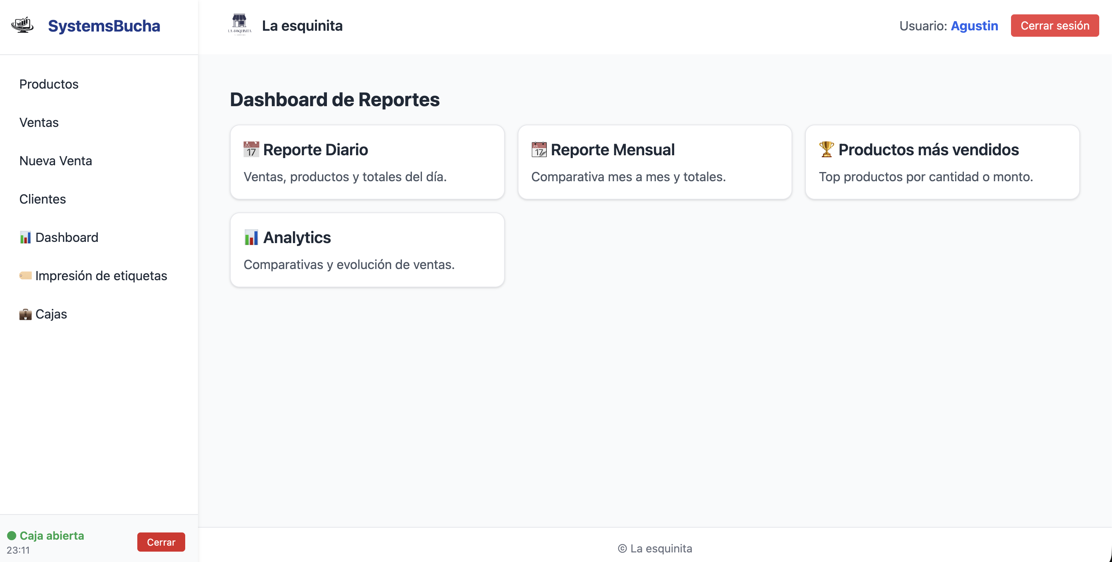Click the Caja abierta status text

click(x=52, y=536)
